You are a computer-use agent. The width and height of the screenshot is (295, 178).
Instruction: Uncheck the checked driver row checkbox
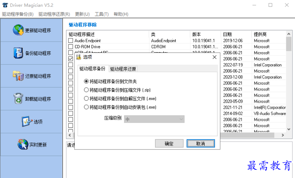point(71,59)
